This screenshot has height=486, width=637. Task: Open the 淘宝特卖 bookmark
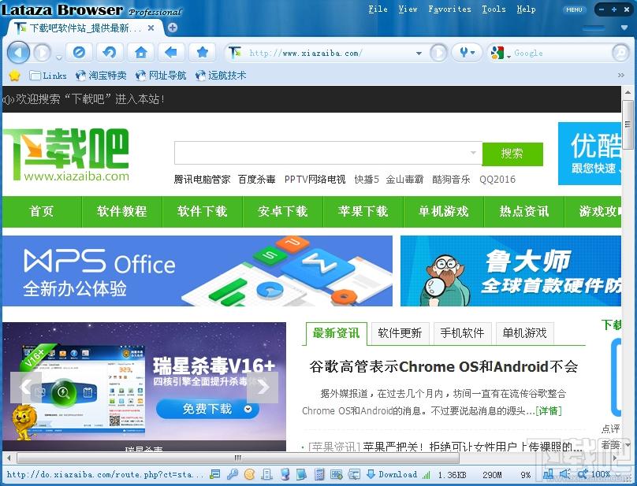click(101, 76)
